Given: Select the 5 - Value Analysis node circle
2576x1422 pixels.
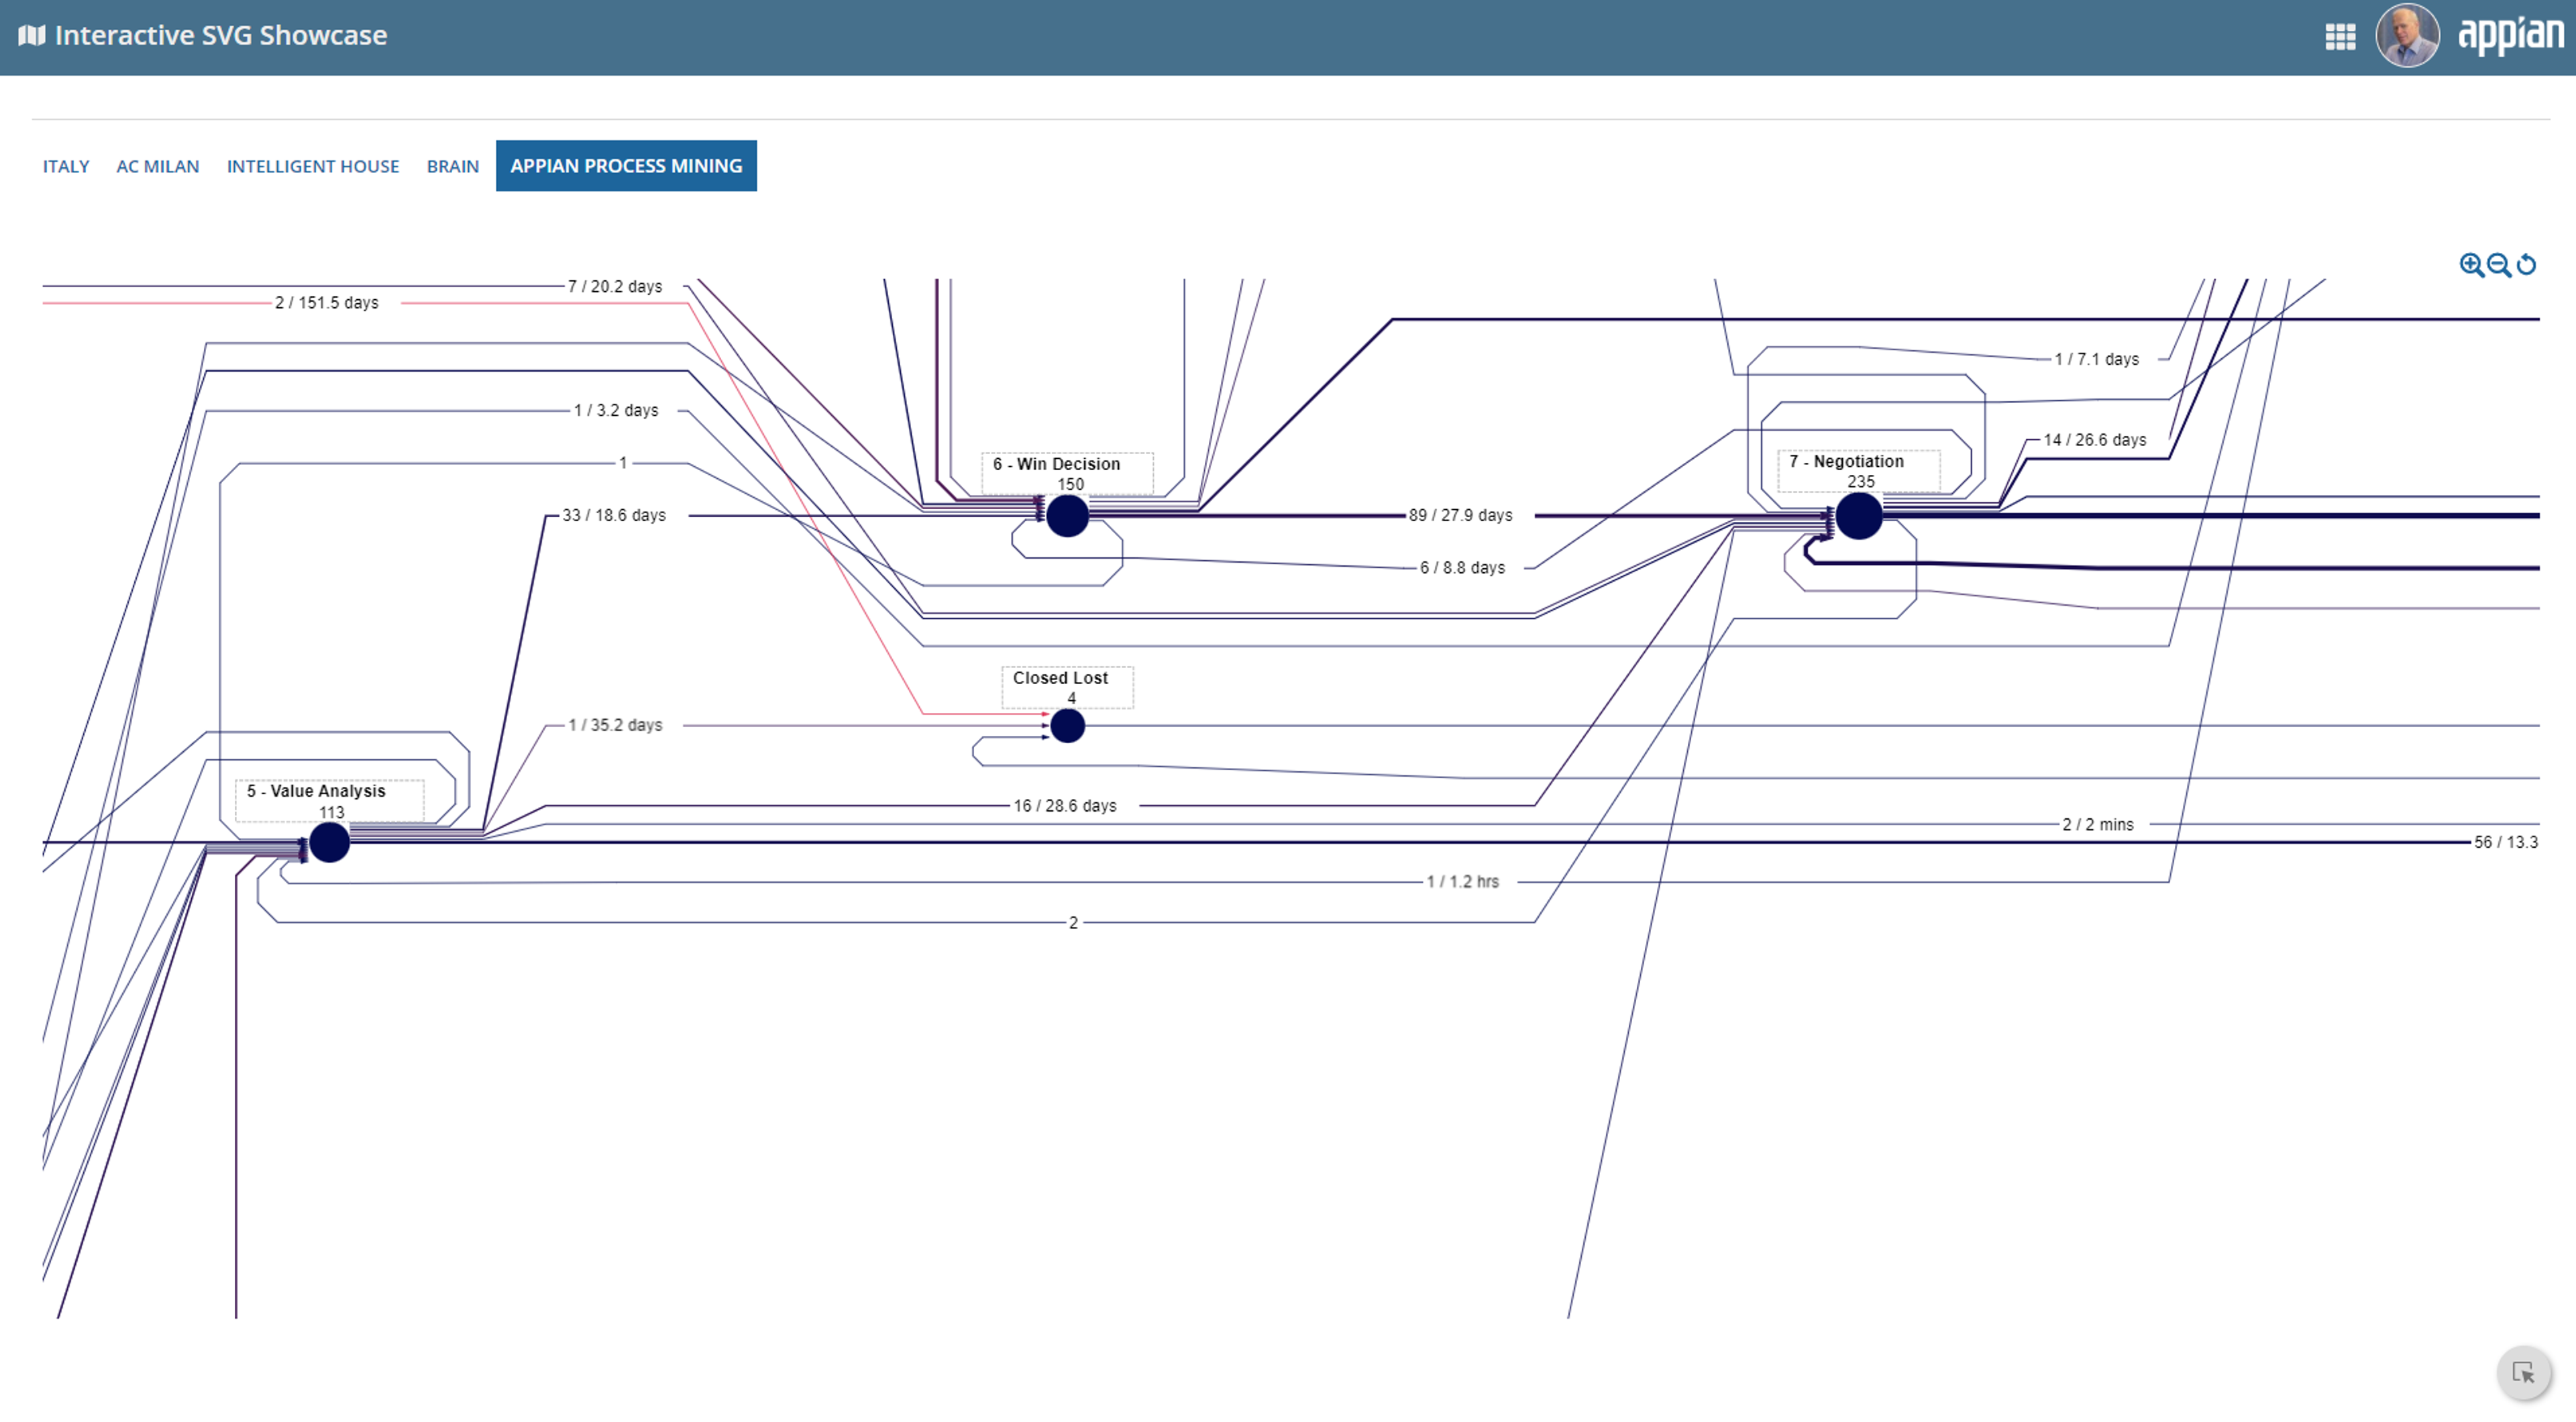Looking at the screenshot, I should tap(329, 843).
